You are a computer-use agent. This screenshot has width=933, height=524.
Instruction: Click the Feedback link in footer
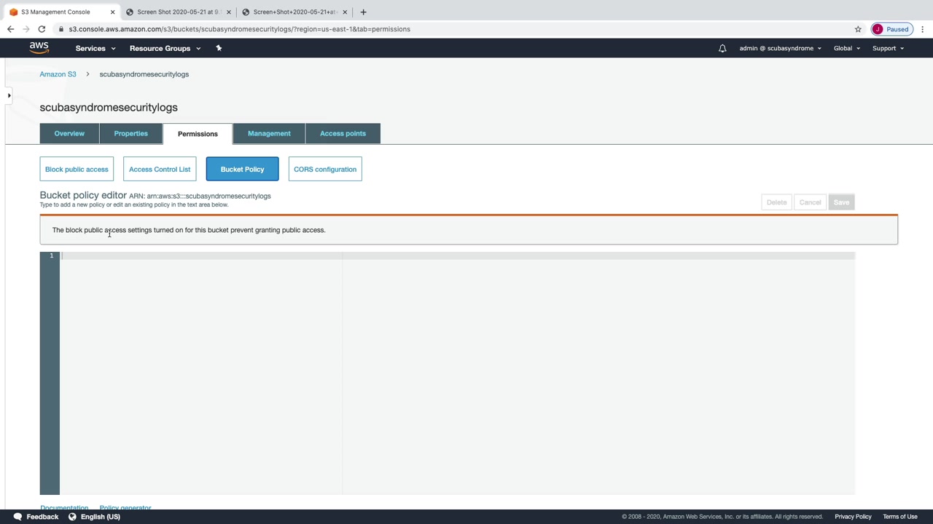pos(42,517)
